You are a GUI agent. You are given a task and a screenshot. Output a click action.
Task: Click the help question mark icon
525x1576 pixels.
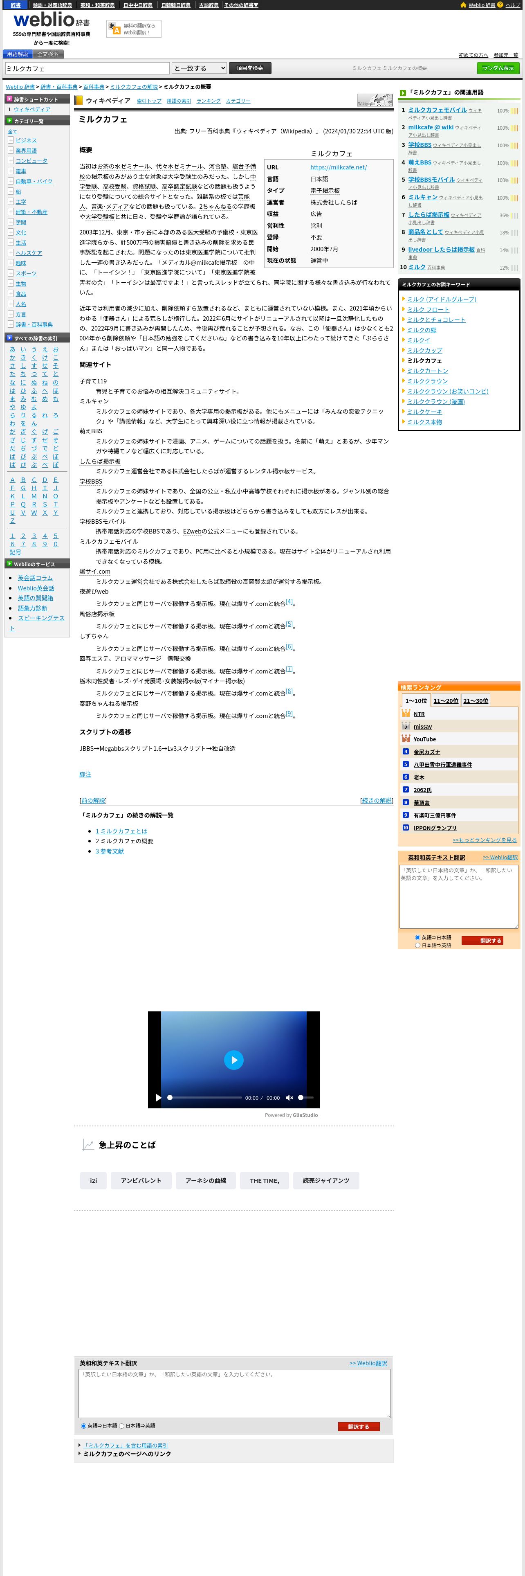(x=500, y=5)
